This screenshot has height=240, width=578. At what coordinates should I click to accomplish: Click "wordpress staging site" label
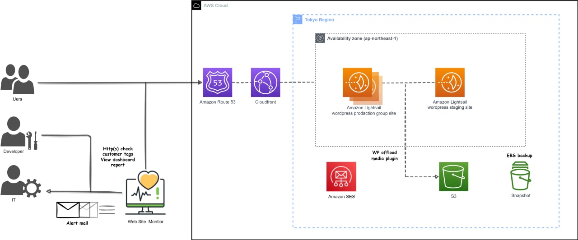click(450, 107)
